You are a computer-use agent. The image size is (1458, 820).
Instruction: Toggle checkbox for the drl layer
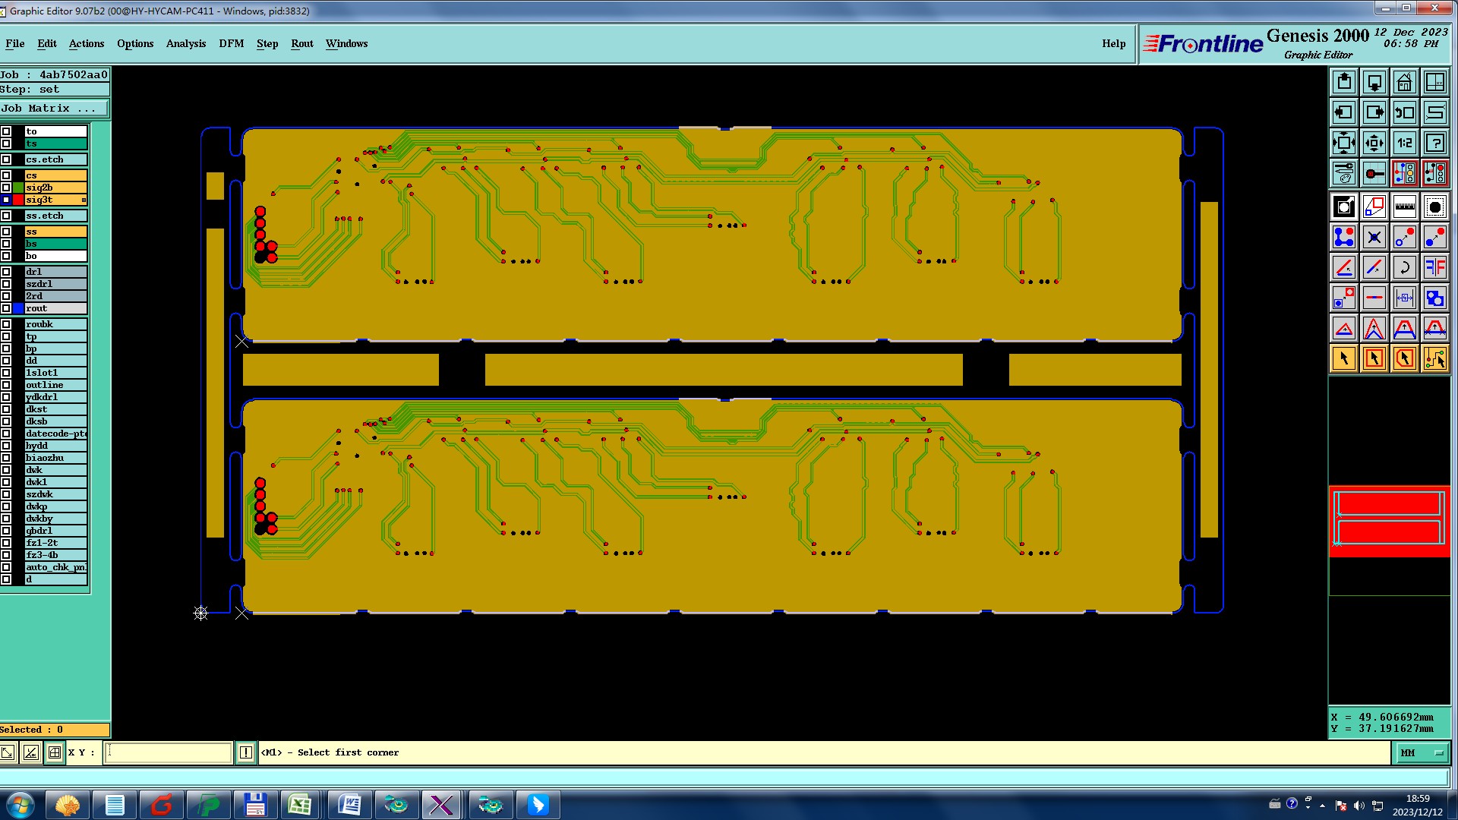coord(6,272)
